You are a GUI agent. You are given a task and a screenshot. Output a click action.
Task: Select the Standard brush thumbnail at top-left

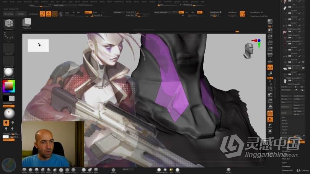point(9,24)
